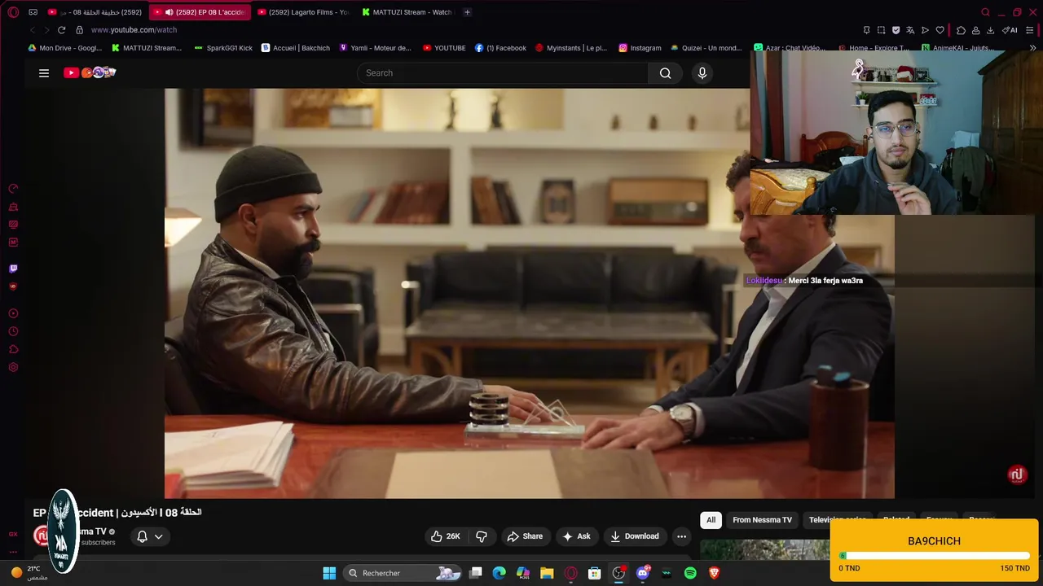
Task: Open the YOUTUBE bookmark
Action: point(444,48)
